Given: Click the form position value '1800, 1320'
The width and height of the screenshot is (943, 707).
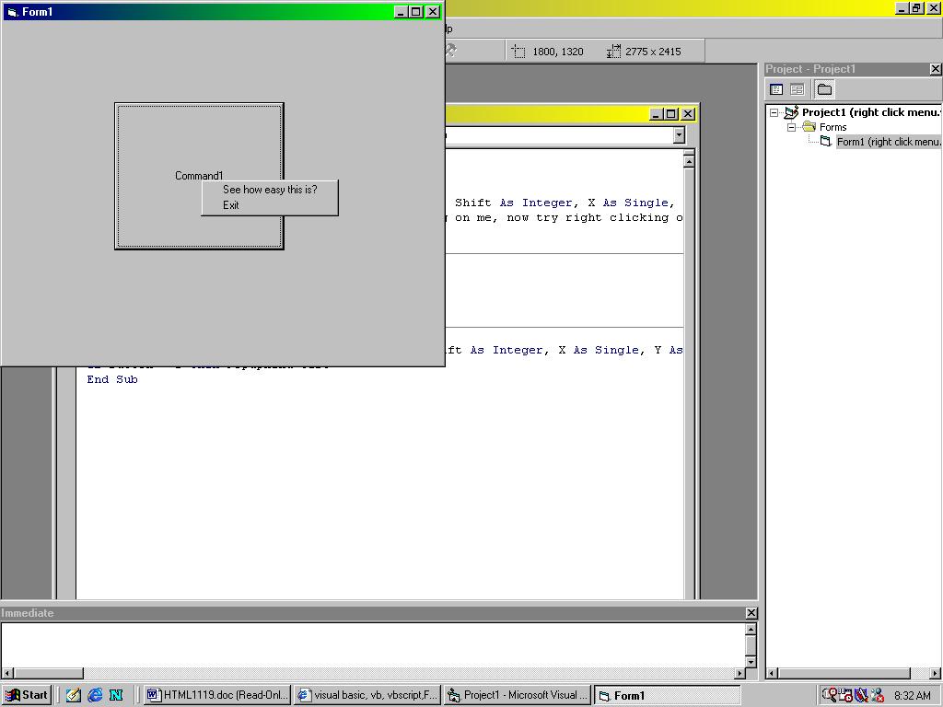Looking at the screenshot, I should point(557,52).
